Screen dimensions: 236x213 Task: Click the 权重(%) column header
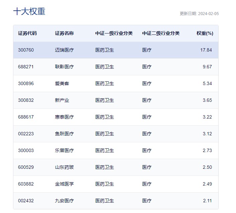pyautogui.click(x=205, y=33)
